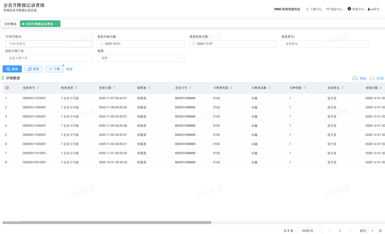Sort table by 变更日期 column
This screenshot has width=385, height=234.
[x=114, y=88]
